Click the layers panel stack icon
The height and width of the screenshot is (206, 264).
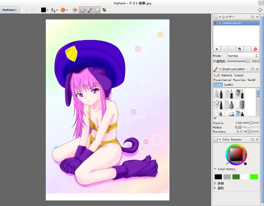click(216, 17)
